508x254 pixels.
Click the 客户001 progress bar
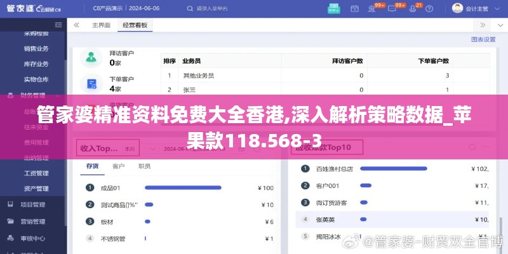pyautogui.click(x=366, y=185)
